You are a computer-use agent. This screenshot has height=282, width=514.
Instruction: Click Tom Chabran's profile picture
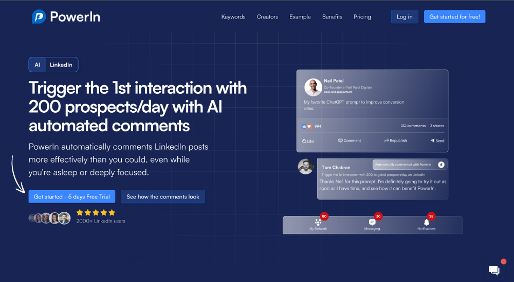(x=305, y=167)
